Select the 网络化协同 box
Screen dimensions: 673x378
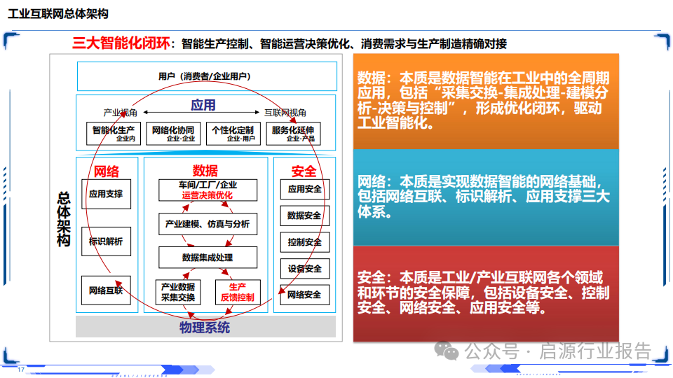[173, 134]
